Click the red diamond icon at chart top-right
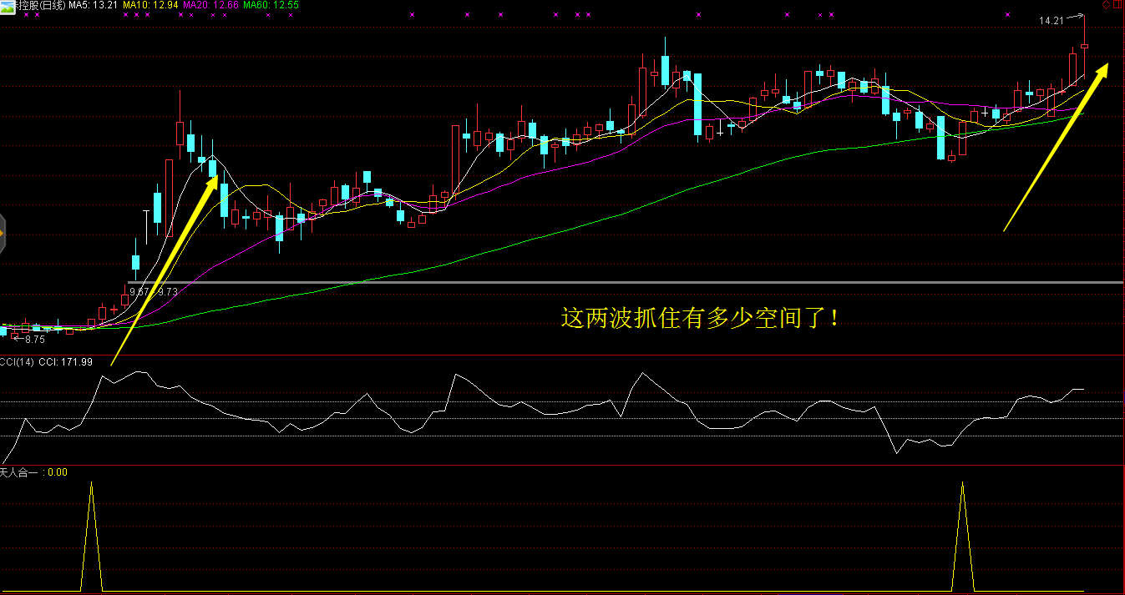 [x=1106, y=5]
